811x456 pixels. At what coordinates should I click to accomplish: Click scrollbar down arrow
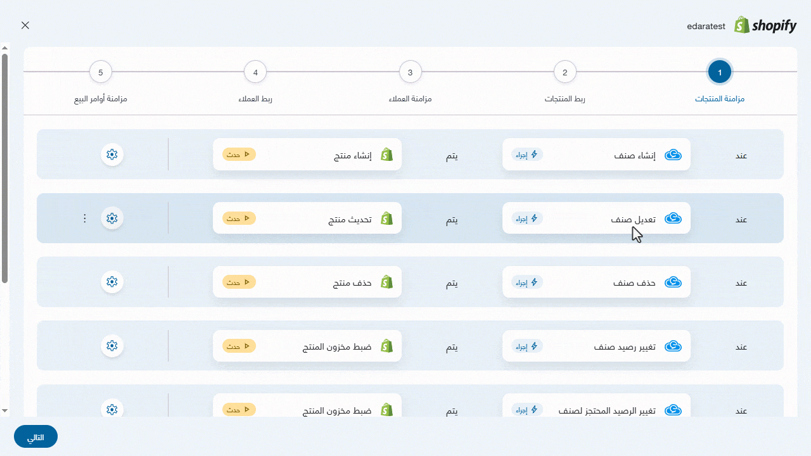4,410
